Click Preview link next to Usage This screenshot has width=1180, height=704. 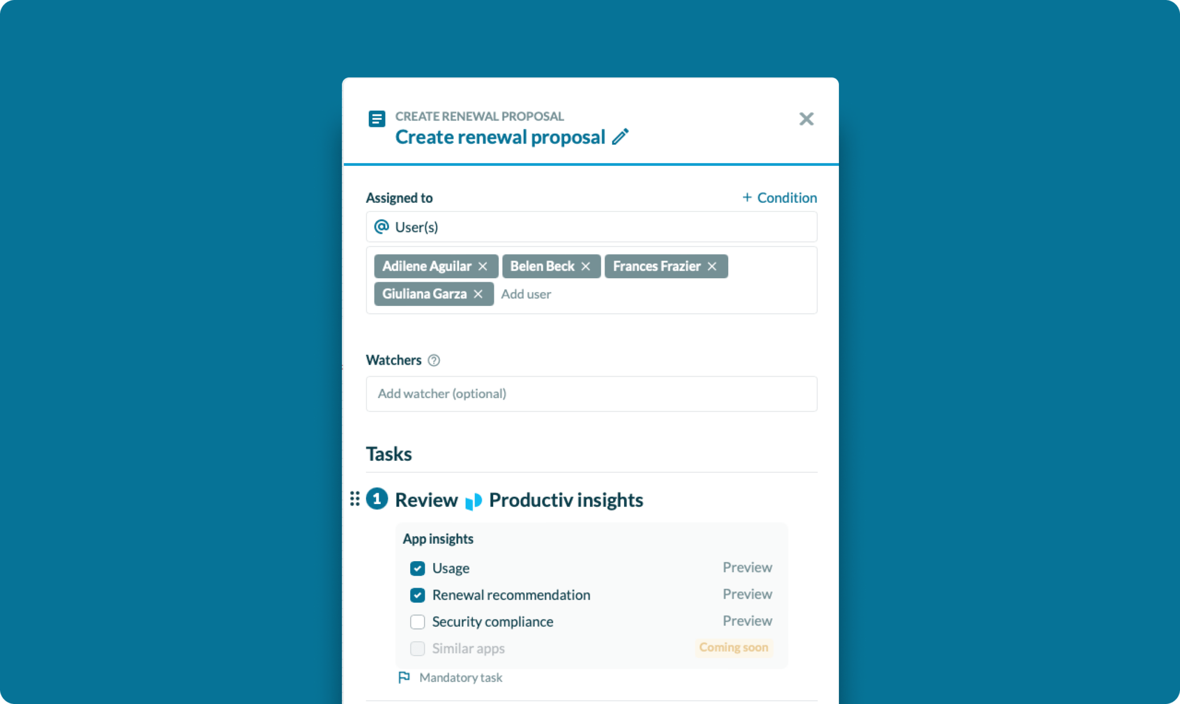tap(747, 567)
